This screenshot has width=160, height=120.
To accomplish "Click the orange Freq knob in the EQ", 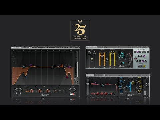I will point(40,91).
